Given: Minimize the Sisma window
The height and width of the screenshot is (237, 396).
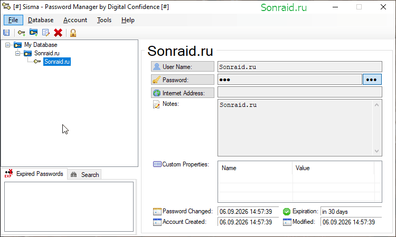Looking at the screenshot, I should coord(335,7).
